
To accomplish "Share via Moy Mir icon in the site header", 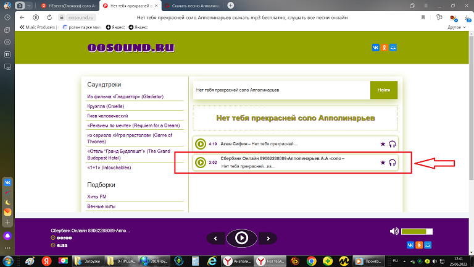I will click(x=393, y=48).
